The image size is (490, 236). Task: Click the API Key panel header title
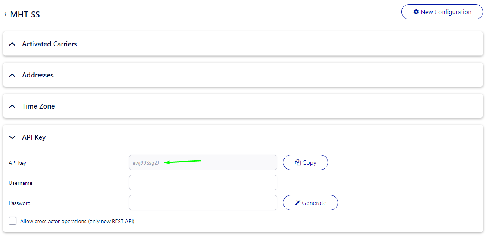[34, 137]
